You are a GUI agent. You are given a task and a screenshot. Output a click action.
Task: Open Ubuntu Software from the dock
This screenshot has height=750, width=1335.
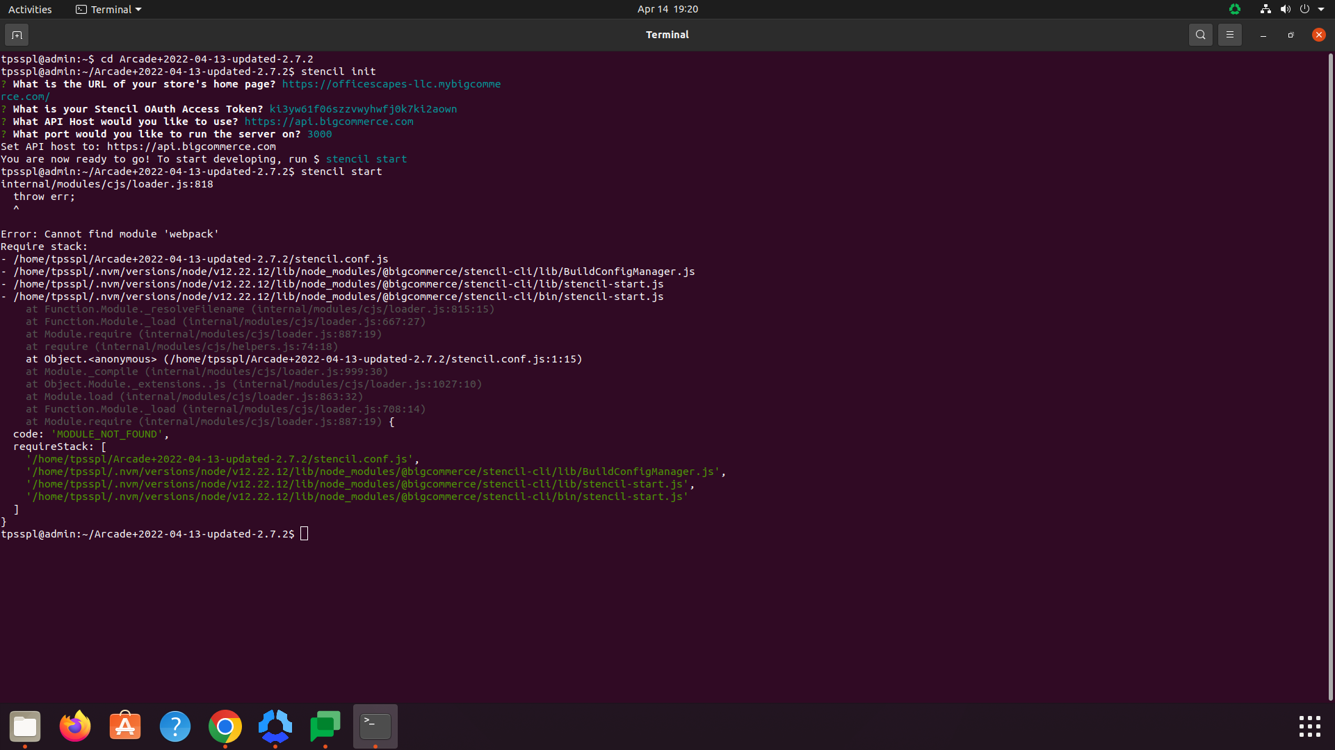click(125, 726)
